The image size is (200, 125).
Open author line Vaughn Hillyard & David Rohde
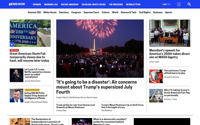point(36,102)
